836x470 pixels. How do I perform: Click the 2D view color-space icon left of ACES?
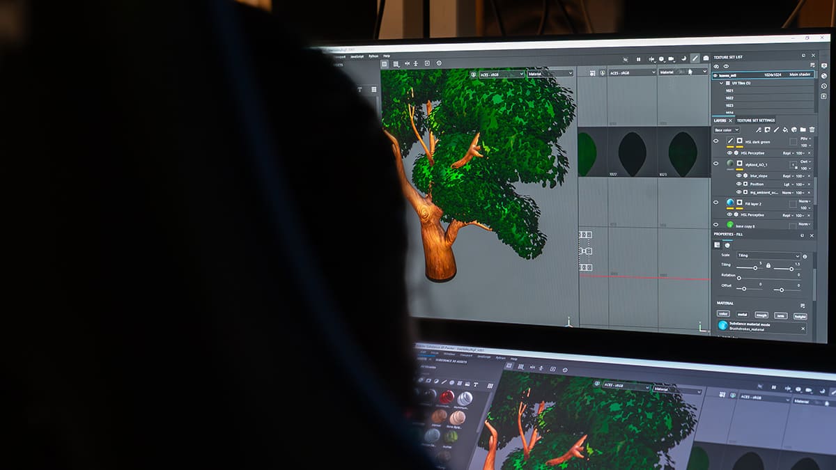pyautogui.click(x=602, y=73)
